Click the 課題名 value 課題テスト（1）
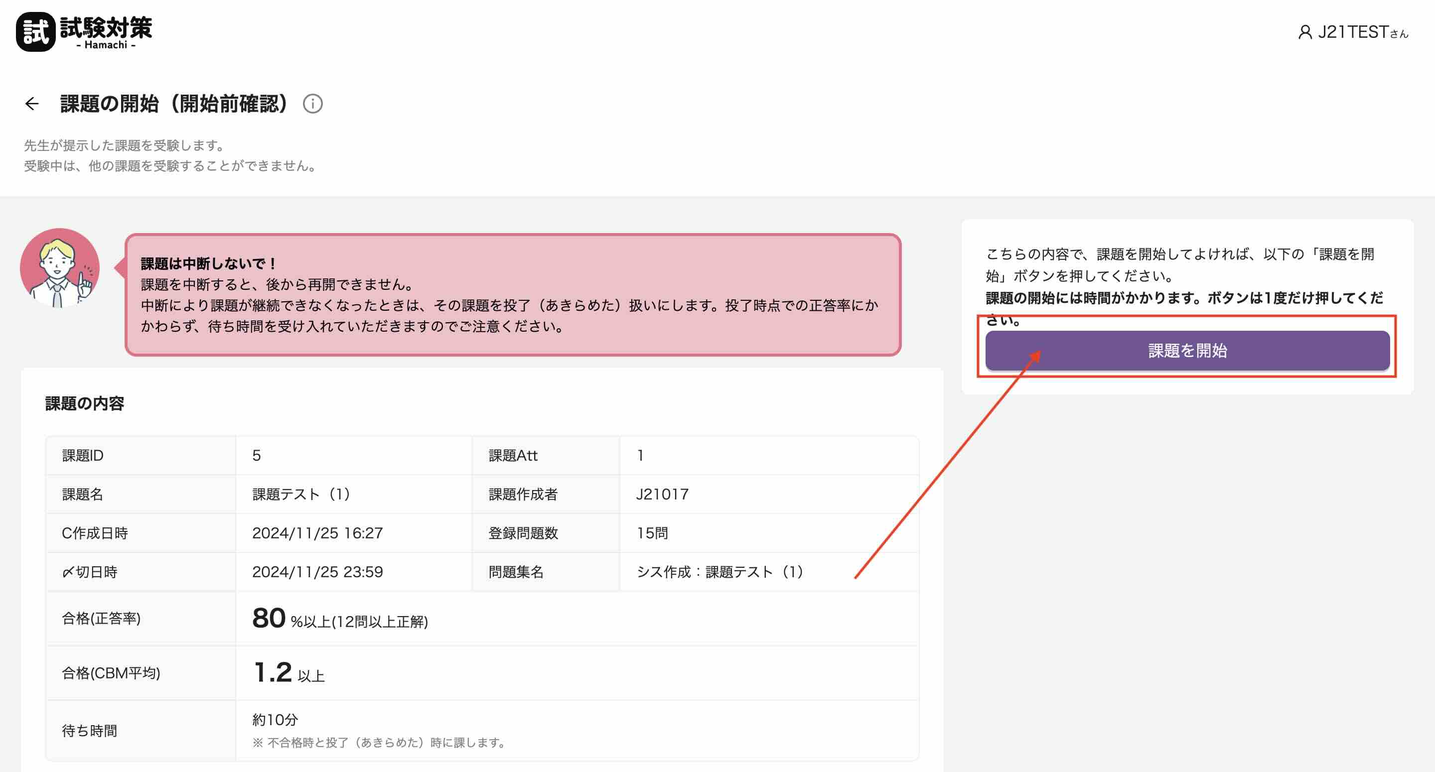The height and width of the screenshot is (772, 1435). click(x=301, y=494)
